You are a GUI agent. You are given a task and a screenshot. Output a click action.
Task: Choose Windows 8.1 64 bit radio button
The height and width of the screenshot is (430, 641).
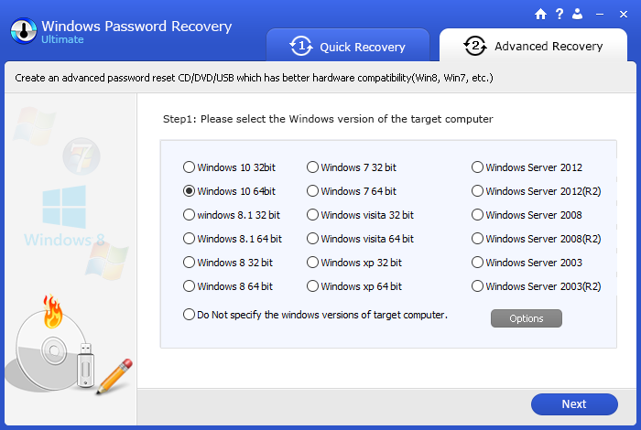pos(233,239)
